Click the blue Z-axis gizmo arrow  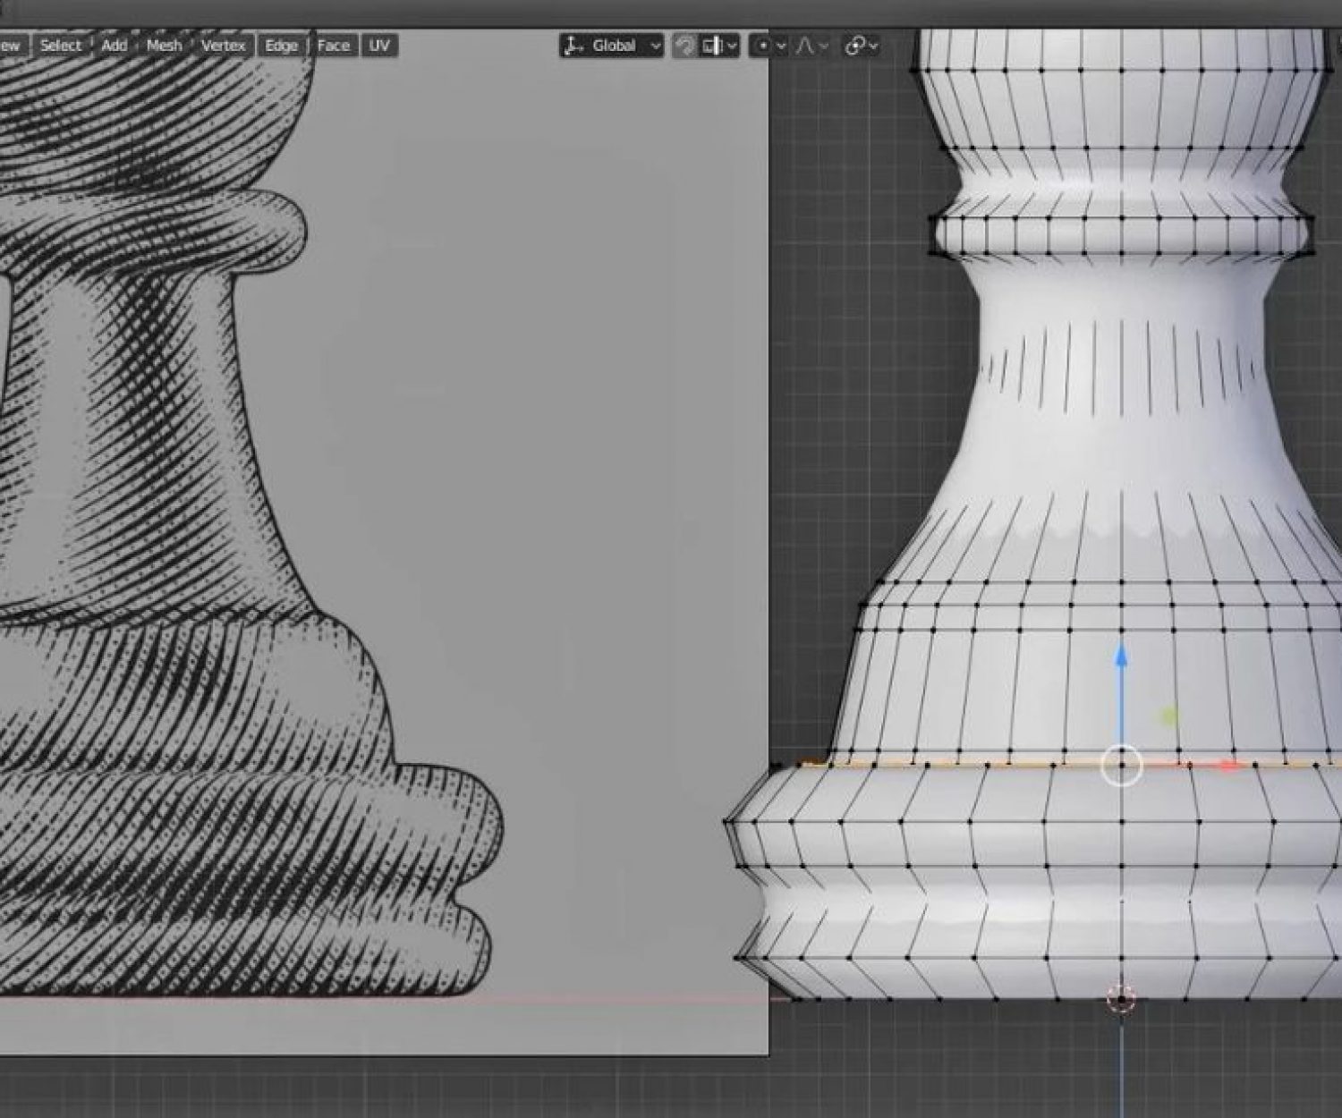coord(1121,658)
